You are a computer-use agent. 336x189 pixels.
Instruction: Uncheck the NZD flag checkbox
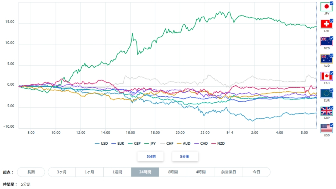pyautogui.click(x=332, y=38)
